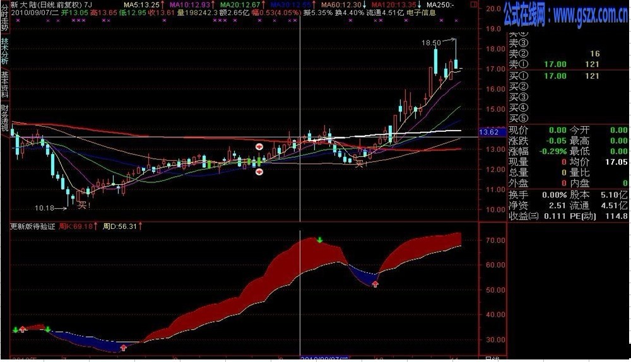
Task: Click the 卖① ask row at 17.00
Action: (554, 64)
